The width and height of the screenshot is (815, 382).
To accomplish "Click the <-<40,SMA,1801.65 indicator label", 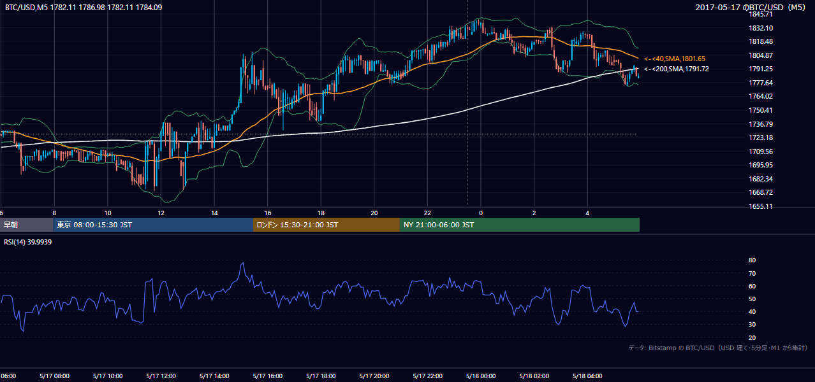I will click(675, 59).
